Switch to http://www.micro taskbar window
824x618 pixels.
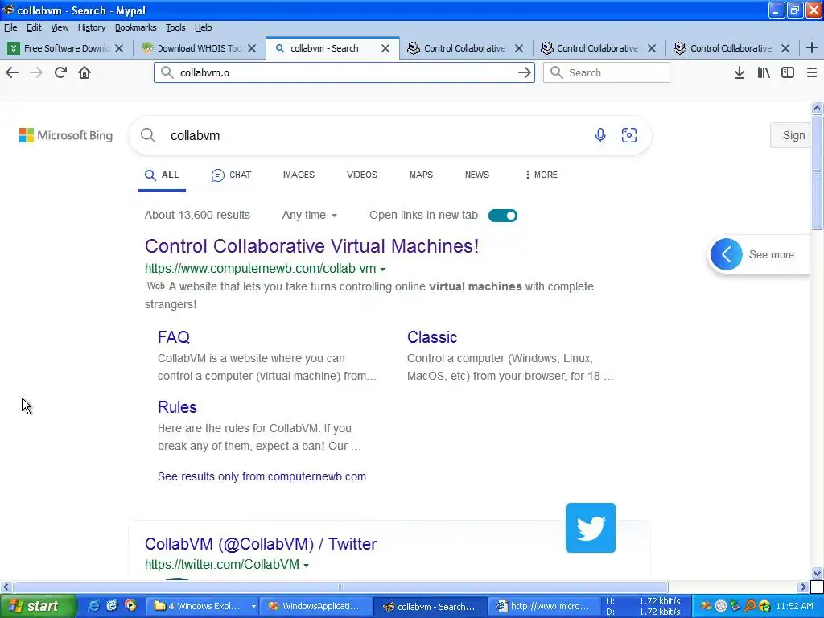545,606
